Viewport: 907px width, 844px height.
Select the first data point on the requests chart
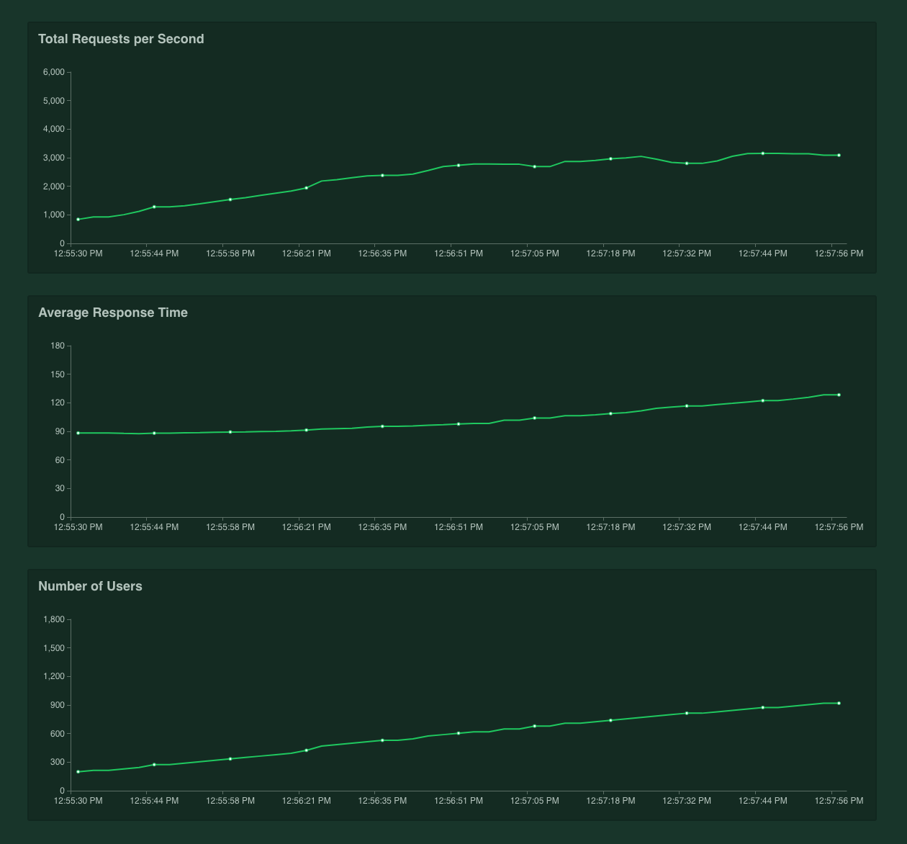click(78, 218)
